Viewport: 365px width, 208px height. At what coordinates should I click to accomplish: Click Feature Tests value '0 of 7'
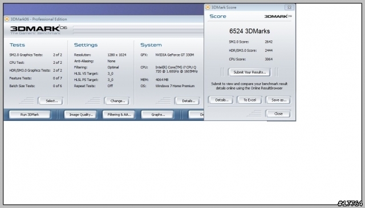58,78
